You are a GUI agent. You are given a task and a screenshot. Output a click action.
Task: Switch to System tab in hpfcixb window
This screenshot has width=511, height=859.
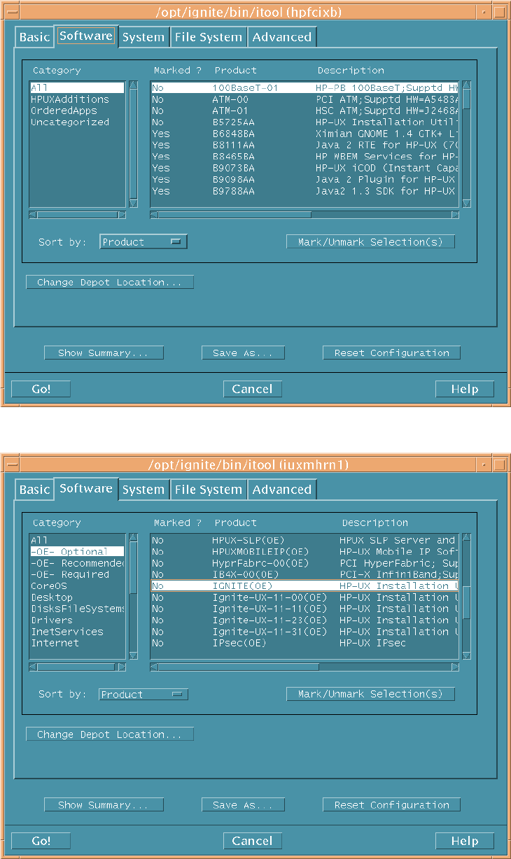coord(143,37)
